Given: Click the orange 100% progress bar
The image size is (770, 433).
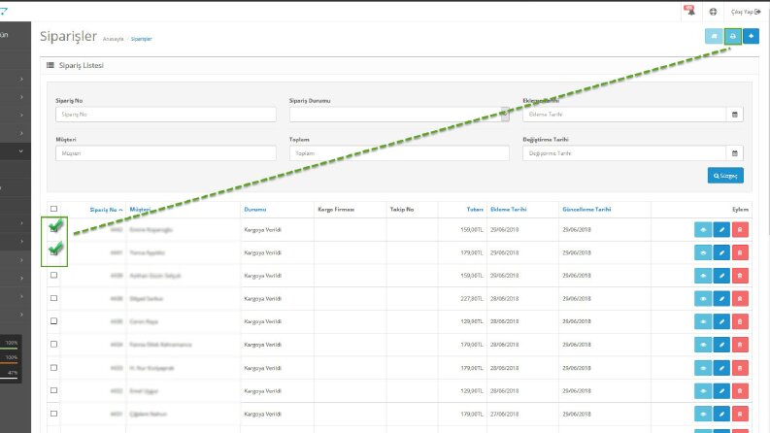Looking at the screenshot, I should [x=9, y=363].
